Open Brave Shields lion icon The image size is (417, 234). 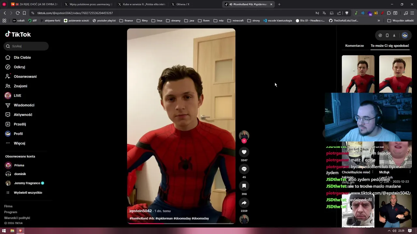(347, 13)
